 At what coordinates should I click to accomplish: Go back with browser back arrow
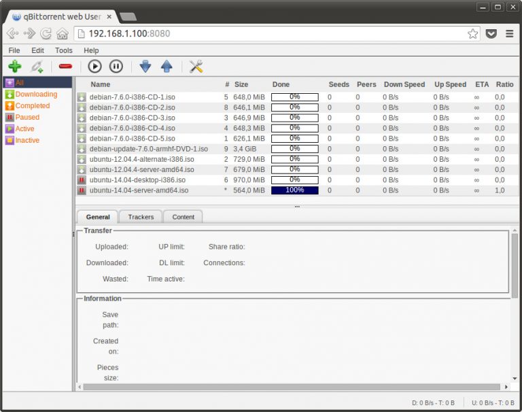pyautogui.click(x=13, y=33)
